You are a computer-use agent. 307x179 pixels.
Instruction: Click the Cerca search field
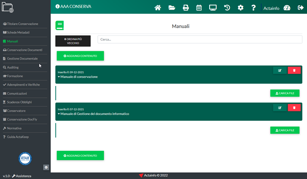[x=199, y=39]
